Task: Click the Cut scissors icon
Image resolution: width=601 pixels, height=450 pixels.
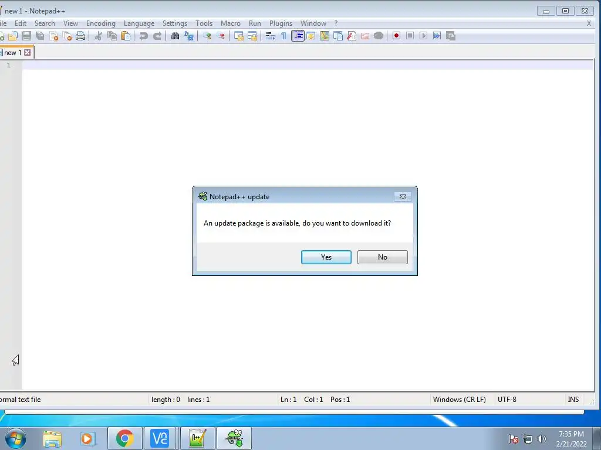Action: coord(99,36)
